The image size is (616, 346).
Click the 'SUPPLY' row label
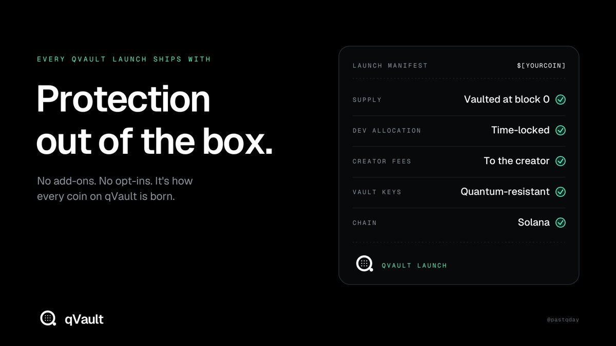point(367,100)
